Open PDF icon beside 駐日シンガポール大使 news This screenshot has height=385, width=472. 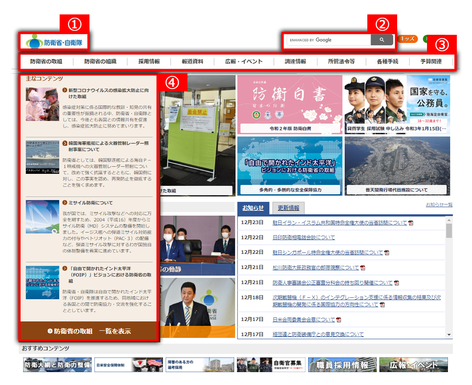point(387,253)
